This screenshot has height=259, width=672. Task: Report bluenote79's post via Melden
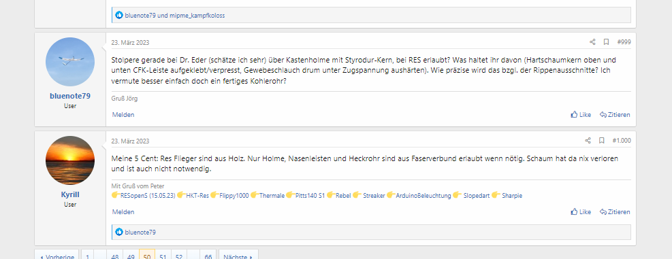point(123,115)
